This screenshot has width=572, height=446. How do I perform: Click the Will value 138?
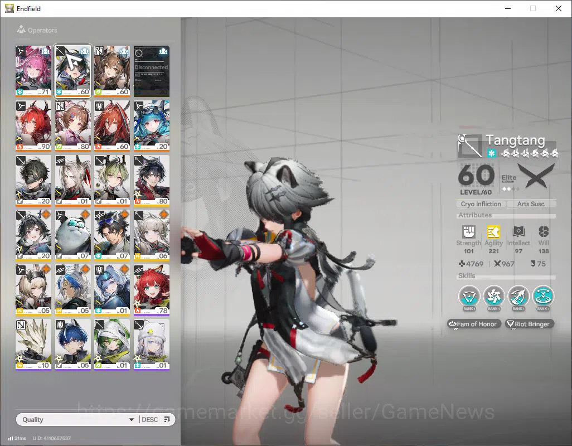pos(544,251)
